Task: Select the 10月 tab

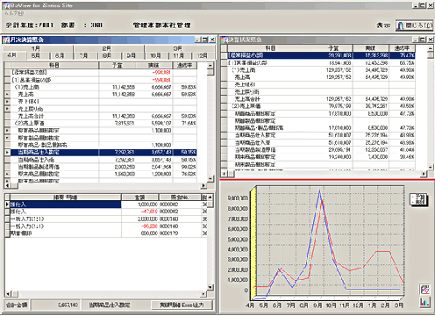Action: (x=155, y=55)
